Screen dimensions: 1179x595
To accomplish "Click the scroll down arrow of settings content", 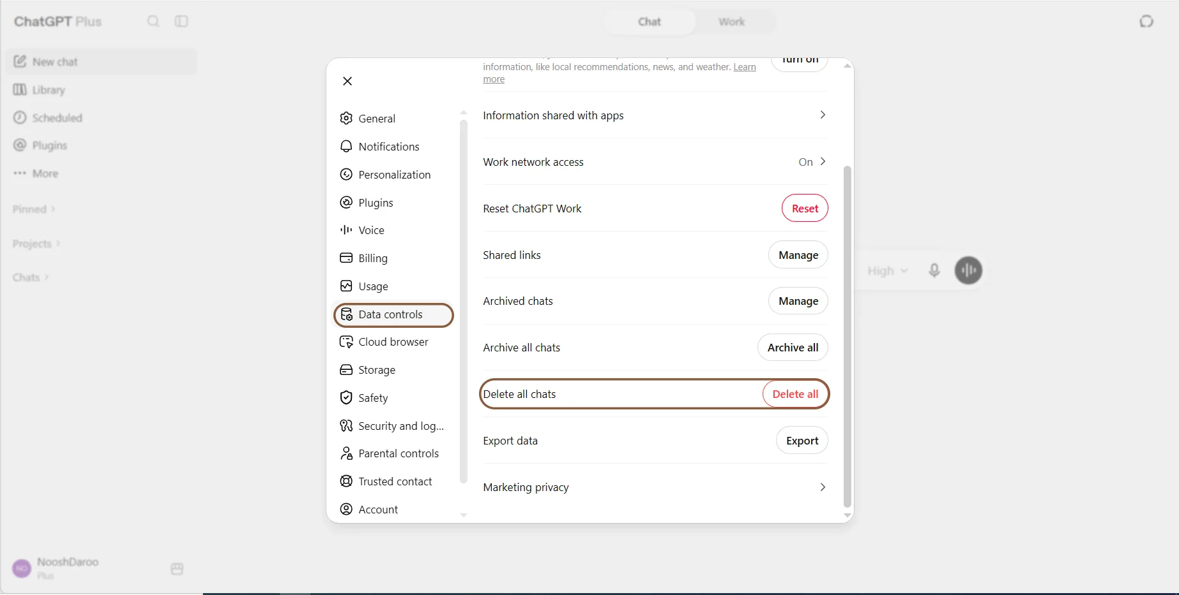I will 848,515.
